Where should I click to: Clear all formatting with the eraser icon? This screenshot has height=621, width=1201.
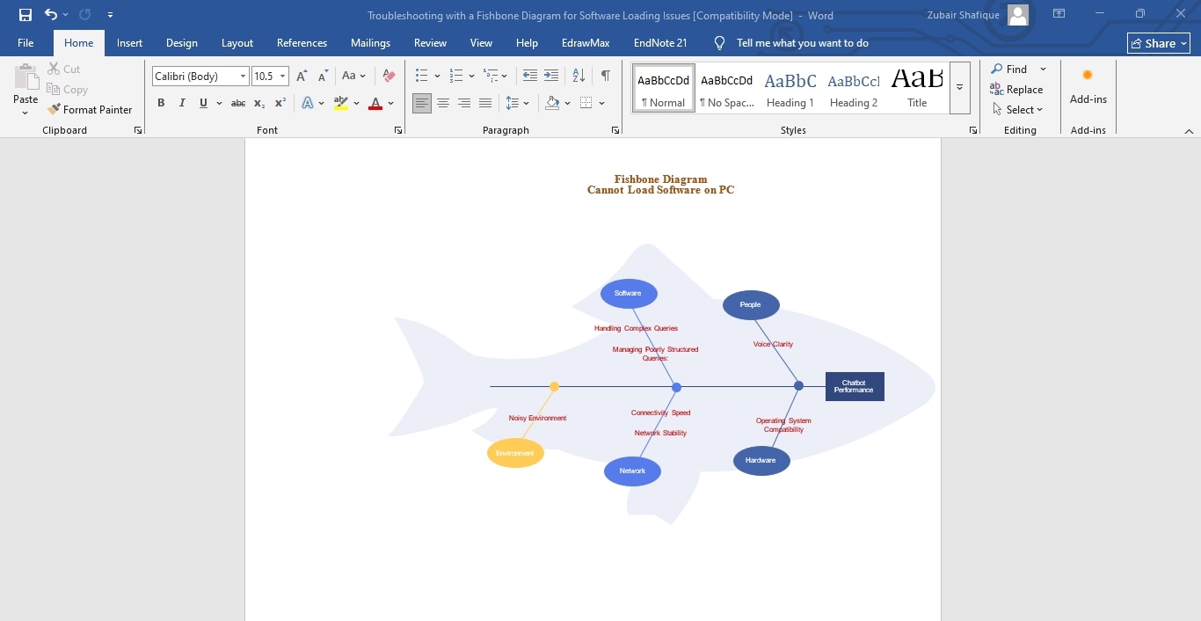coord(388,76)
